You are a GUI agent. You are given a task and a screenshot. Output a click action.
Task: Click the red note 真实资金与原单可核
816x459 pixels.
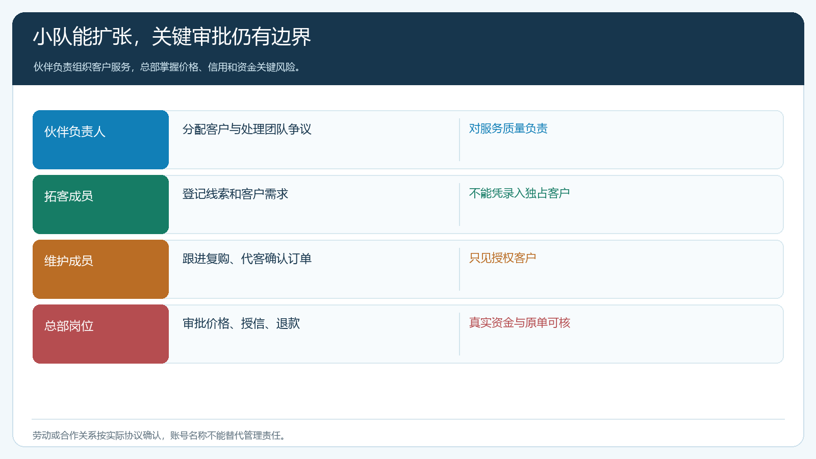(519, 323)
